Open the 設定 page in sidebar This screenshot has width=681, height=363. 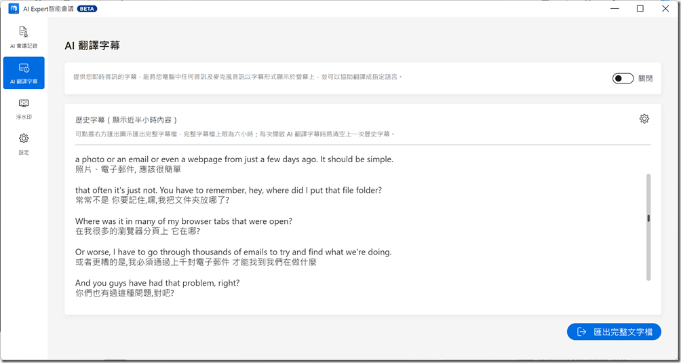pyautogui.click(x=24, y=143)
